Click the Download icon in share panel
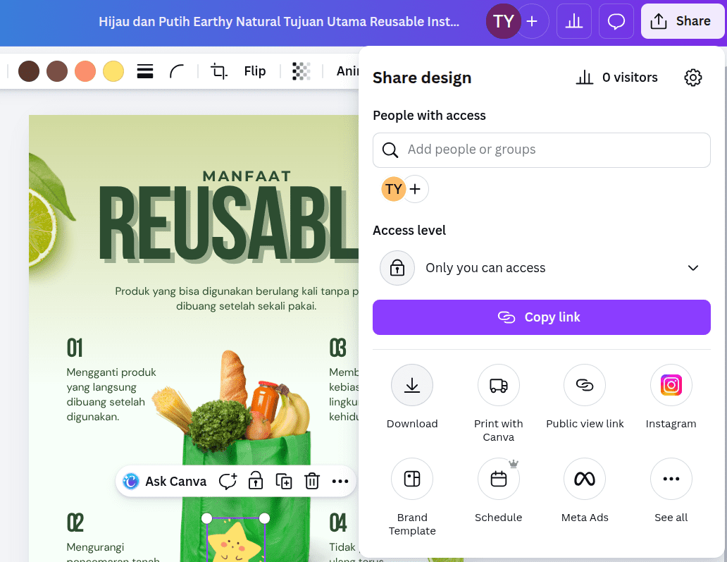This screenshot has width=727, height=562. point(412,385)
